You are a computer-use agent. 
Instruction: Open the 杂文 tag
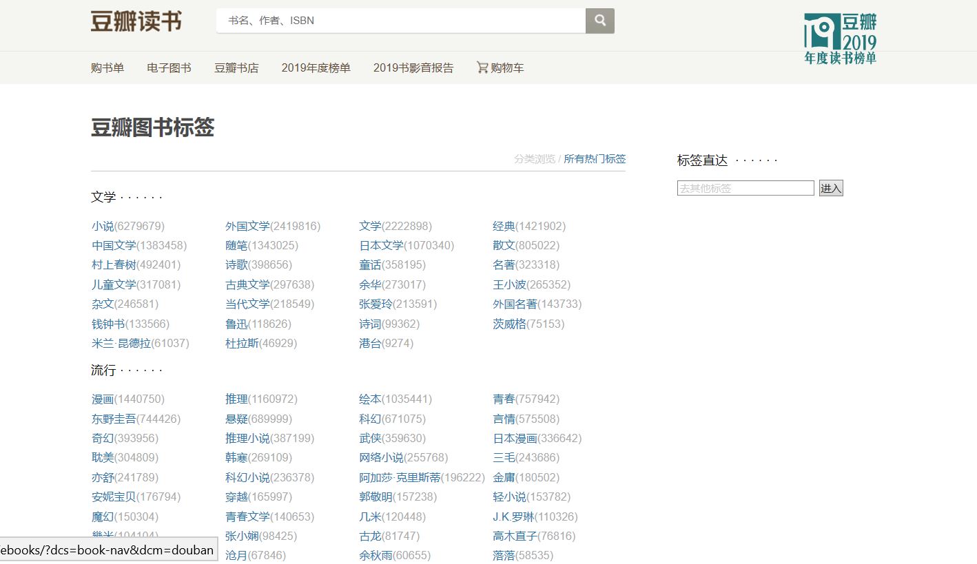tap(103, 304)
